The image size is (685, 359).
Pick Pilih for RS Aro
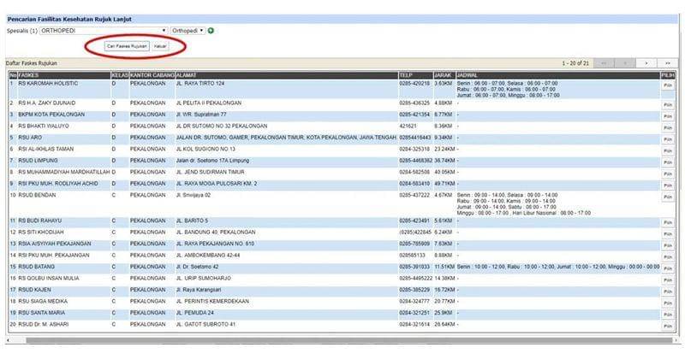tap(667, 137)
